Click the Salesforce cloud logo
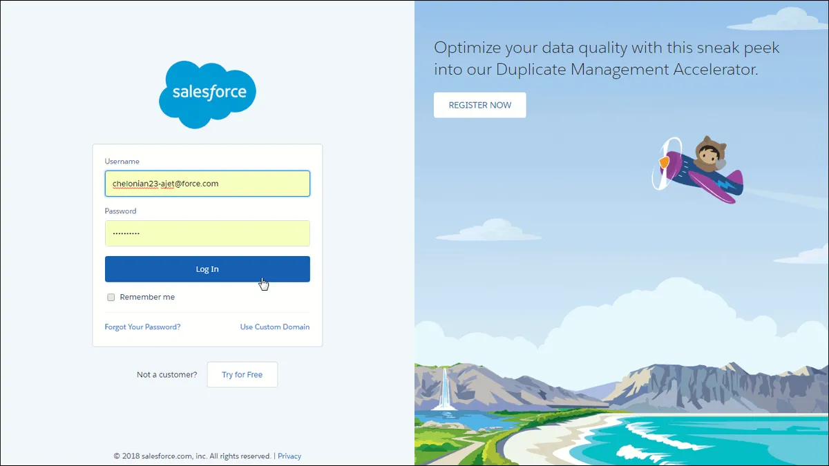Image resolution: width=829 pixels, height=466 pixels. point(207,94)
